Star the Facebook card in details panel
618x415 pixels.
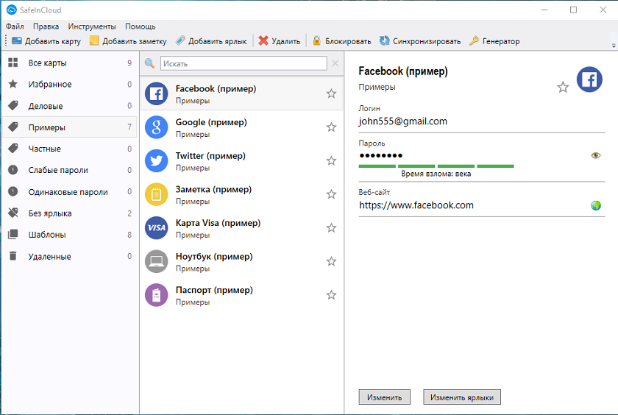563,88
